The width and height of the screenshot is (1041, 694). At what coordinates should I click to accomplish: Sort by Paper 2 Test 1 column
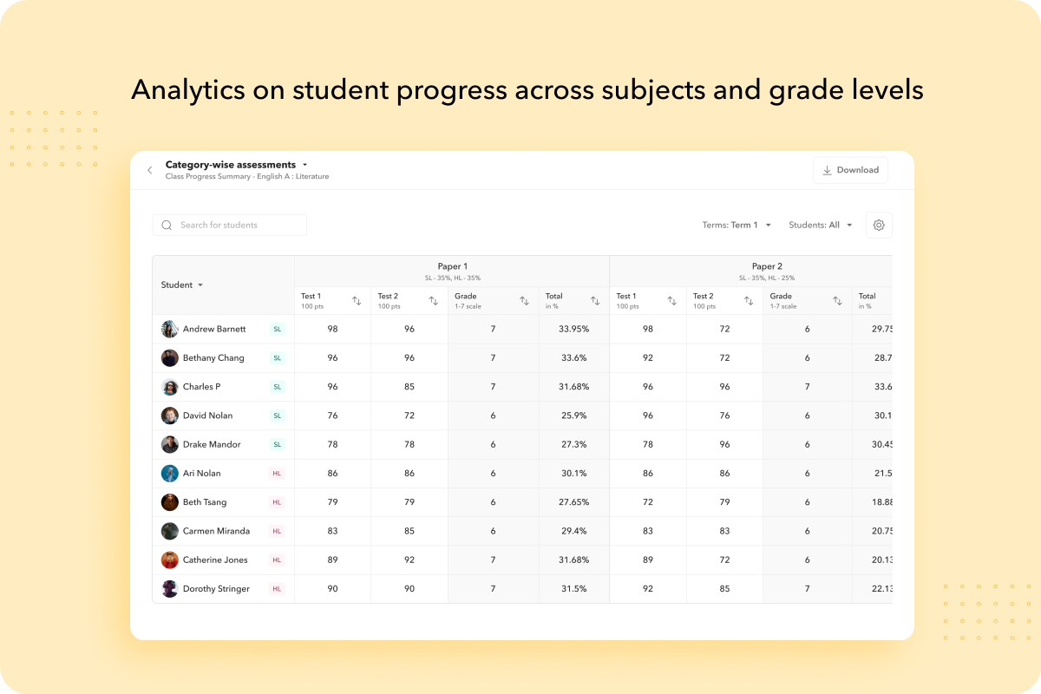tap(671, 301)
